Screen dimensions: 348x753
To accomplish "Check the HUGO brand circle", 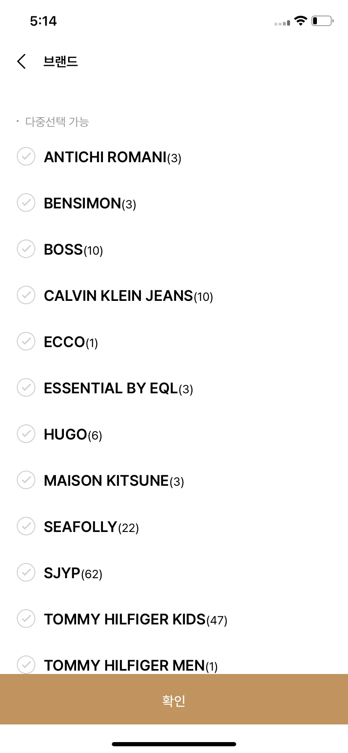I will coord(26,434).
